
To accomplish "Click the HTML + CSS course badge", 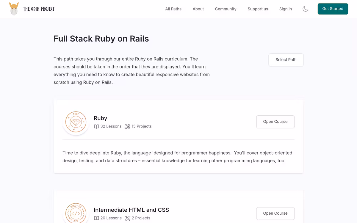I will tap(76, 213).
